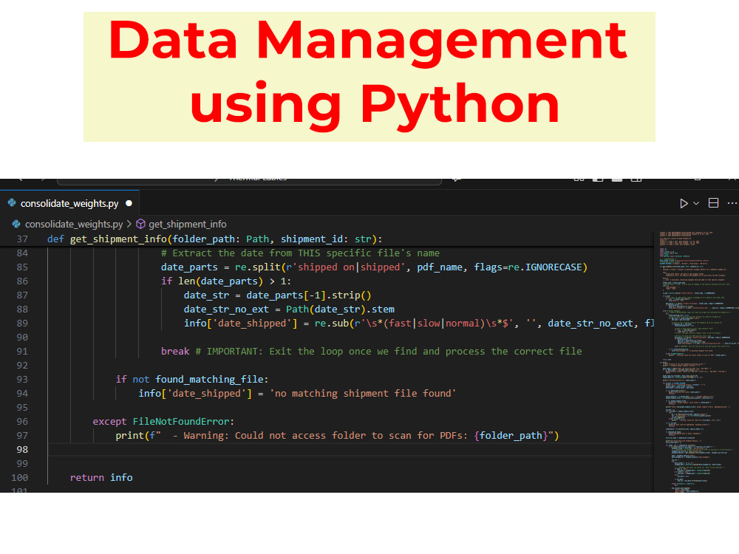
Task: Click the unsaved dot on the consolidate_weights.py tab
Action: (x=129, y=204)
